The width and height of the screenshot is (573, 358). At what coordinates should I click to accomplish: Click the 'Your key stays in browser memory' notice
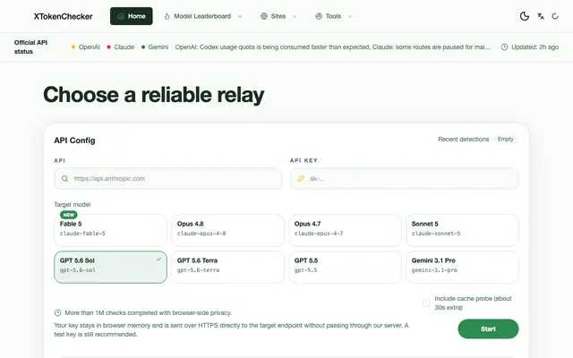tap(231, 330)
